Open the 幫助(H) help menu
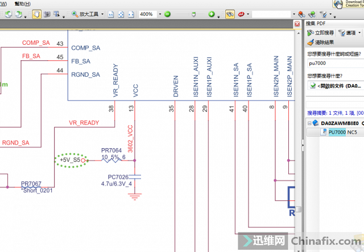 tap(23, 3)
